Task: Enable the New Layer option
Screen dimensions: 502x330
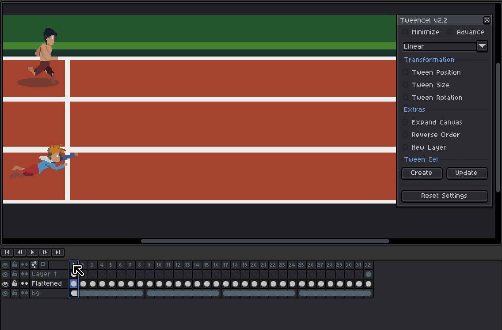Action: [405, 147]
